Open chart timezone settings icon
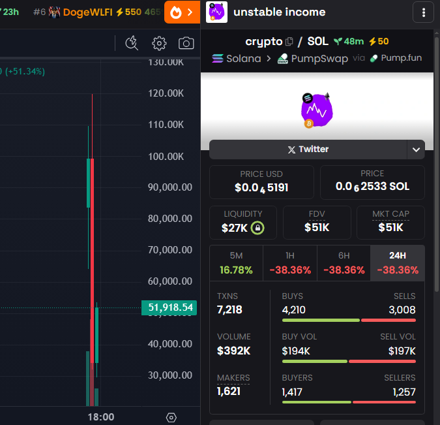 tap(171, 417)
